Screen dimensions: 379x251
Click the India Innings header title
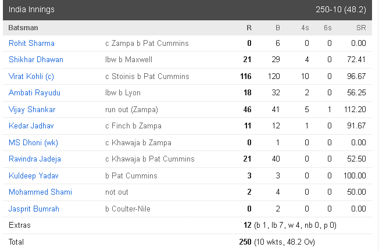coord(31,10)
